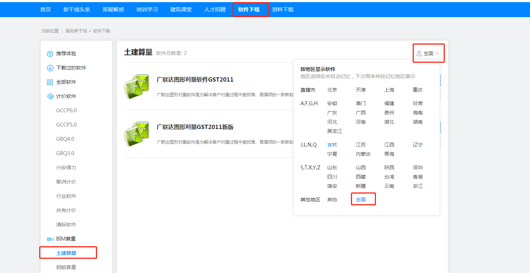Go to 首页 in the top navigation

click(46, 10)
